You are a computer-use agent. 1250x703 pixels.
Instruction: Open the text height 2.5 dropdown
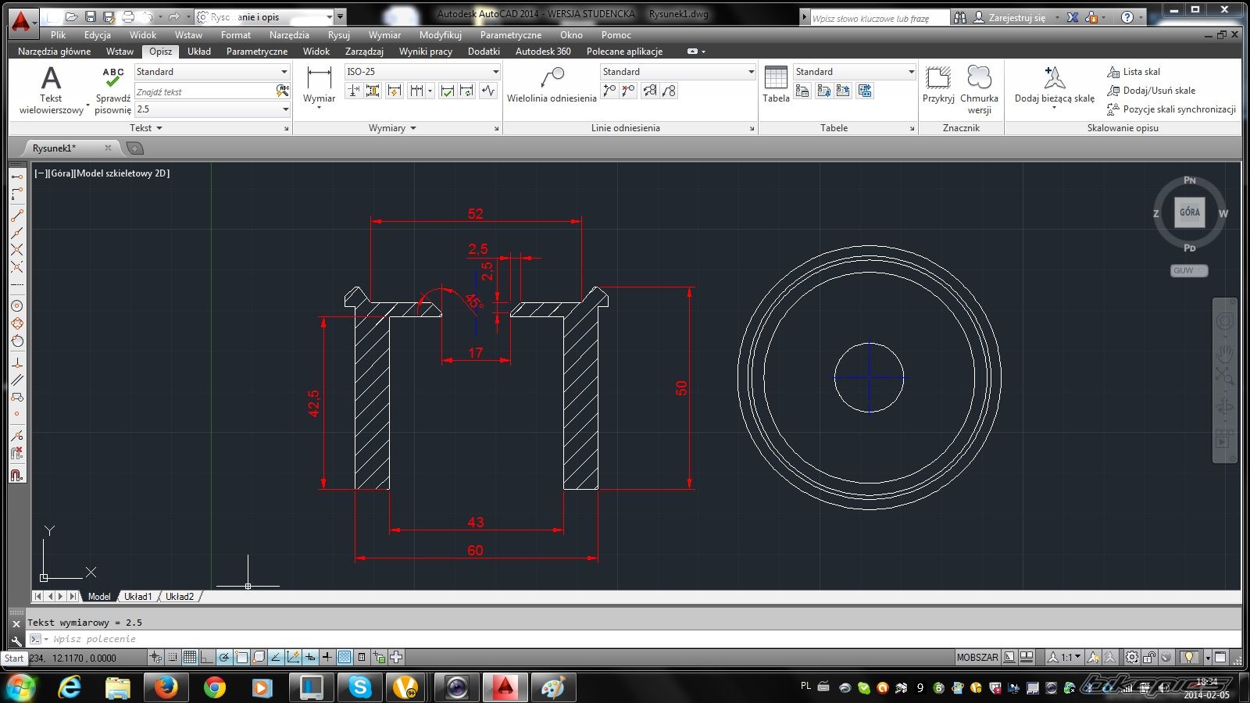(x=212, y=109)
